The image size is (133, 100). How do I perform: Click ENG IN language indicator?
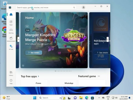point(108,98)
